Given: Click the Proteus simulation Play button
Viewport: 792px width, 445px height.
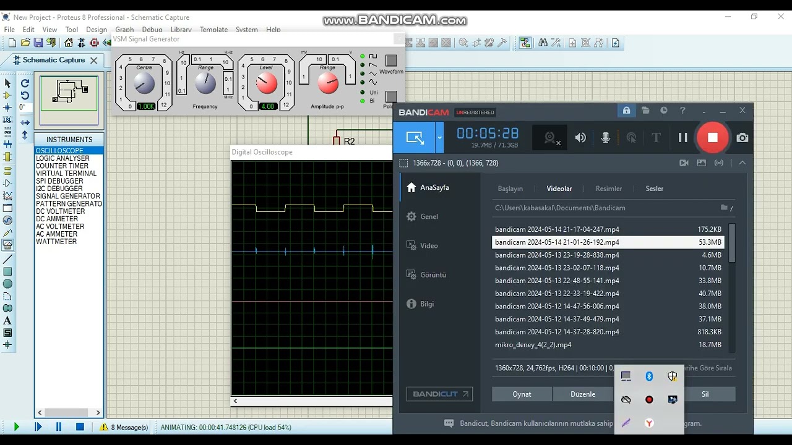Looking at the screenshot, I should [17, 427].
